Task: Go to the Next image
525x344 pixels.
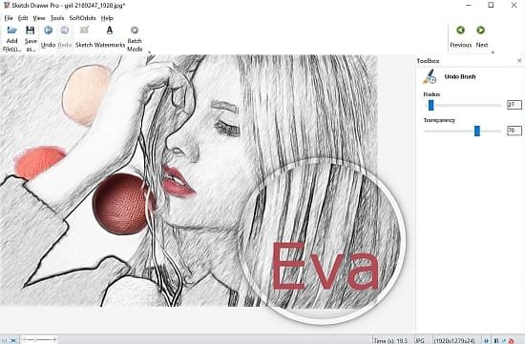Action: (481, 37)
